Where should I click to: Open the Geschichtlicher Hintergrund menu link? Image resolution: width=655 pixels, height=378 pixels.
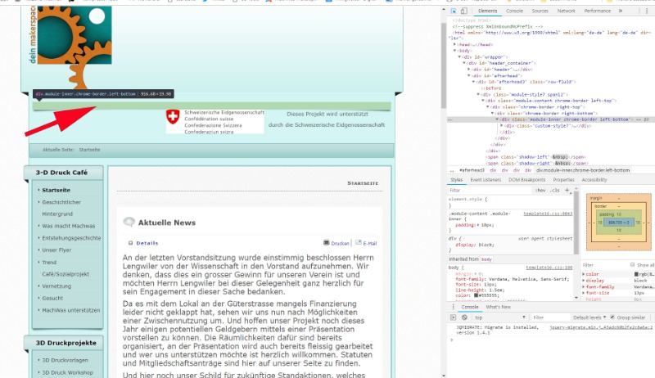[61, 208]
